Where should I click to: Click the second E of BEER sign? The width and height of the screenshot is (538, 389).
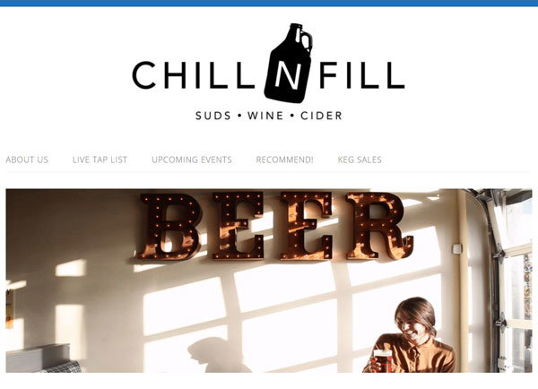tap(306, 225)
